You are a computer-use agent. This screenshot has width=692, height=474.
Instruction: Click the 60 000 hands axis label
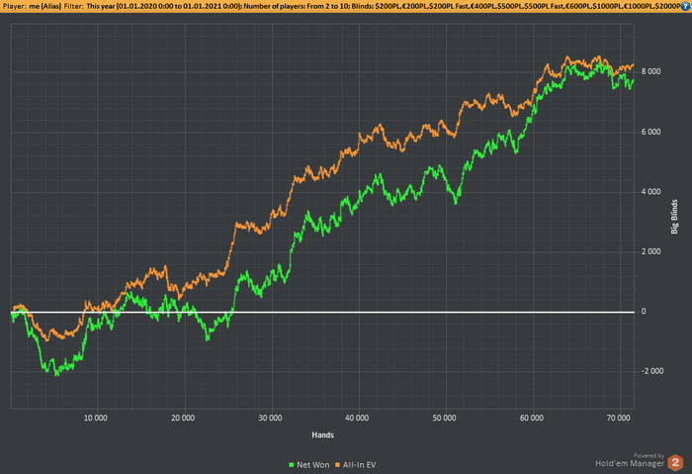[532, 418]
